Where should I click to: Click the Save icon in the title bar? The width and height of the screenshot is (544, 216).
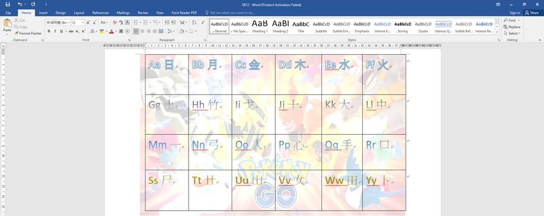coord(7,4)
